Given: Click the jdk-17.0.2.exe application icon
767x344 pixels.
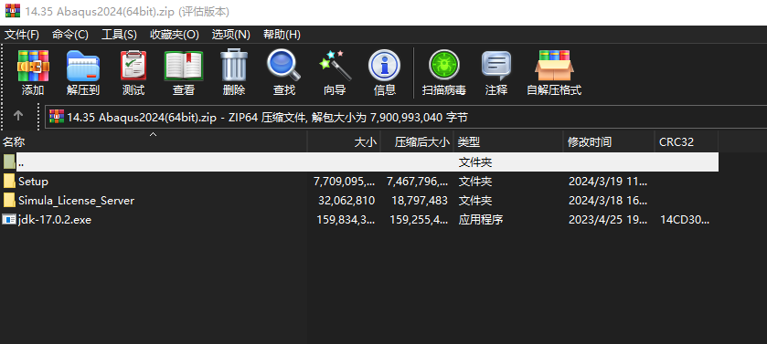Looking at the screenshot, I should [9, 220].
